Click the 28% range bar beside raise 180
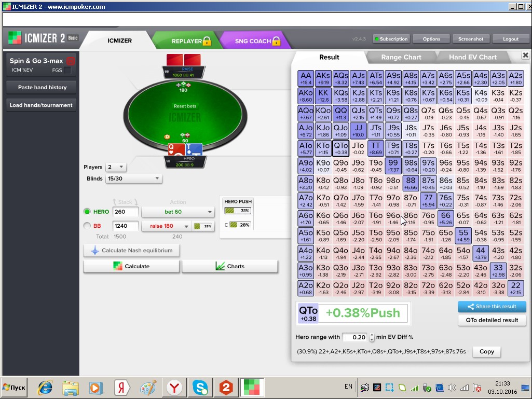 coord(203,226)
